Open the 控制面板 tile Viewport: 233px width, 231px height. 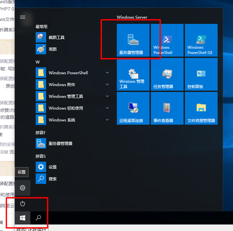click(x=201, y=74)
